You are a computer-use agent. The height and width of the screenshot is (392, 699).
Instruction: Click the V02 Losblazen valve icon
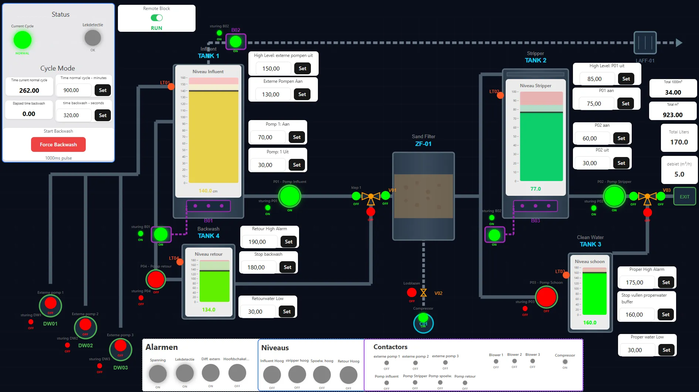click(x=424, y=293)
